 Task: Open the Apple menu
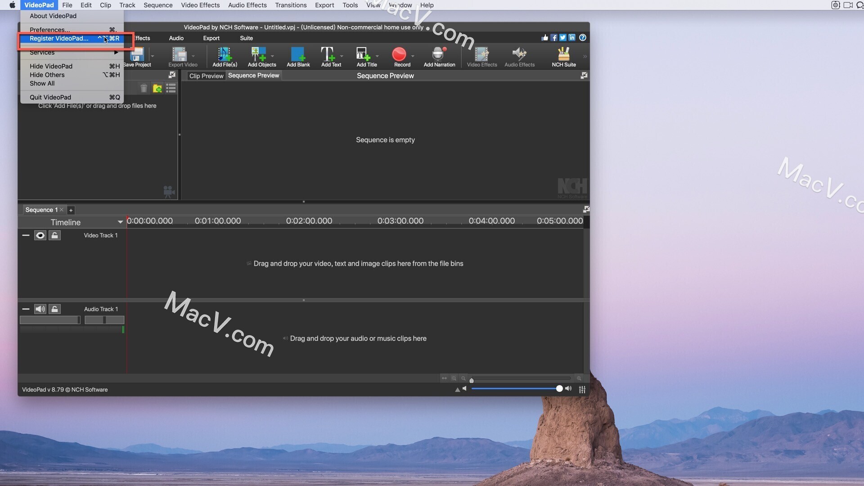pos(12,5)
